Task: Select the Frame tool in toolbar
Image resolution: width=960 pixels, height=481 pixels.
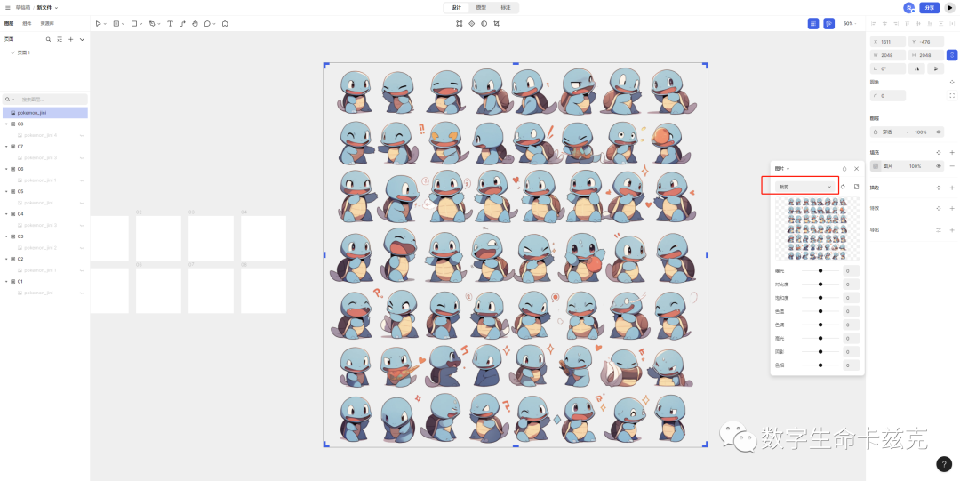Action: (x=116, y=23)
